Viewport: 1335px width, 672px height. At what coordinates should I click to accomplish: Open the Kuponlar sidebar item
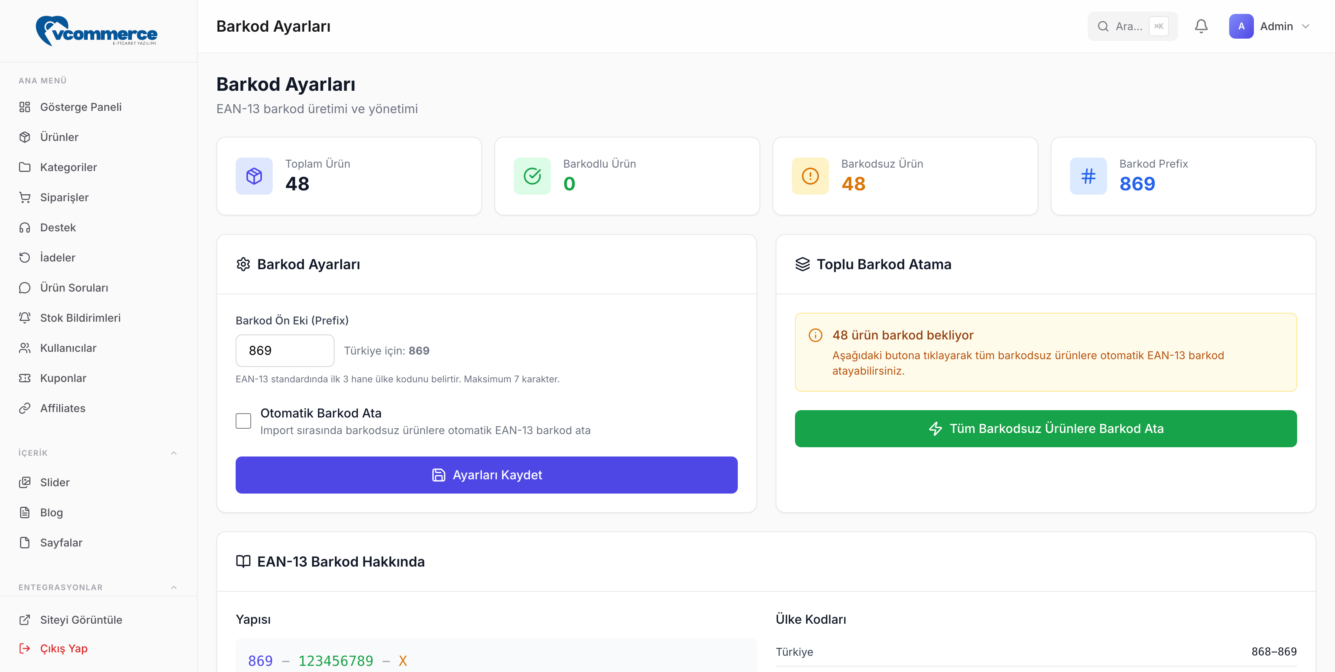pos(63,378)
